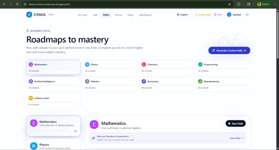This screenshot has width=279, height=150.
Task: Go back in browser history
Action: tap(4, 4)
